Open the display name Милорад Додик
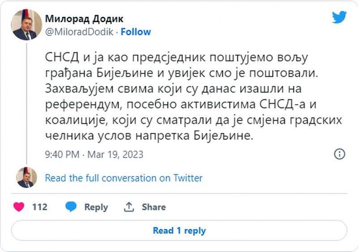Image resolution: width=358 pixels, height=252 pixels. (84, 19)
